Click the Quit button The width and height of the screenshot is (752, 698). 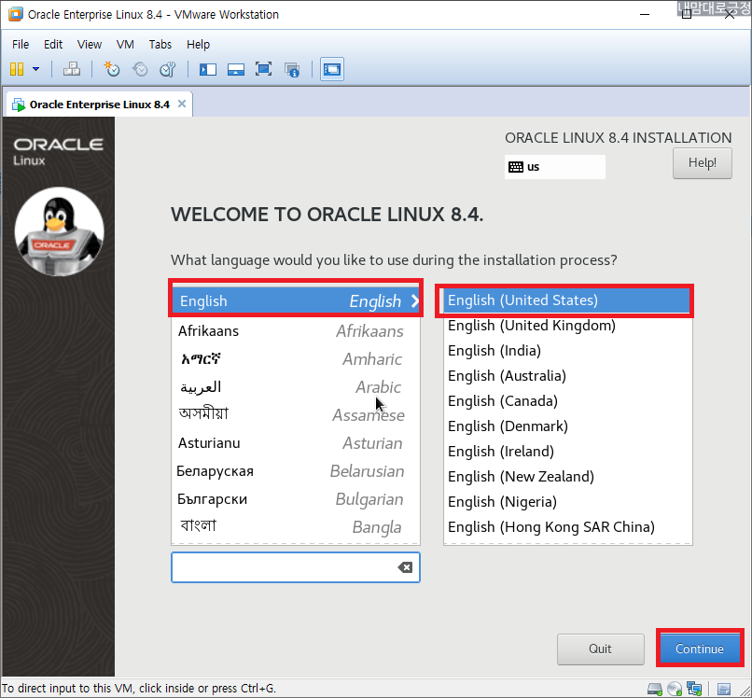click(601, 649)
